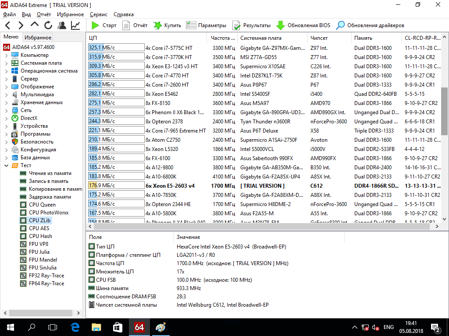449x336 pixels.
Task: Click the Чипсет column header
Action: tap(329, 38)
